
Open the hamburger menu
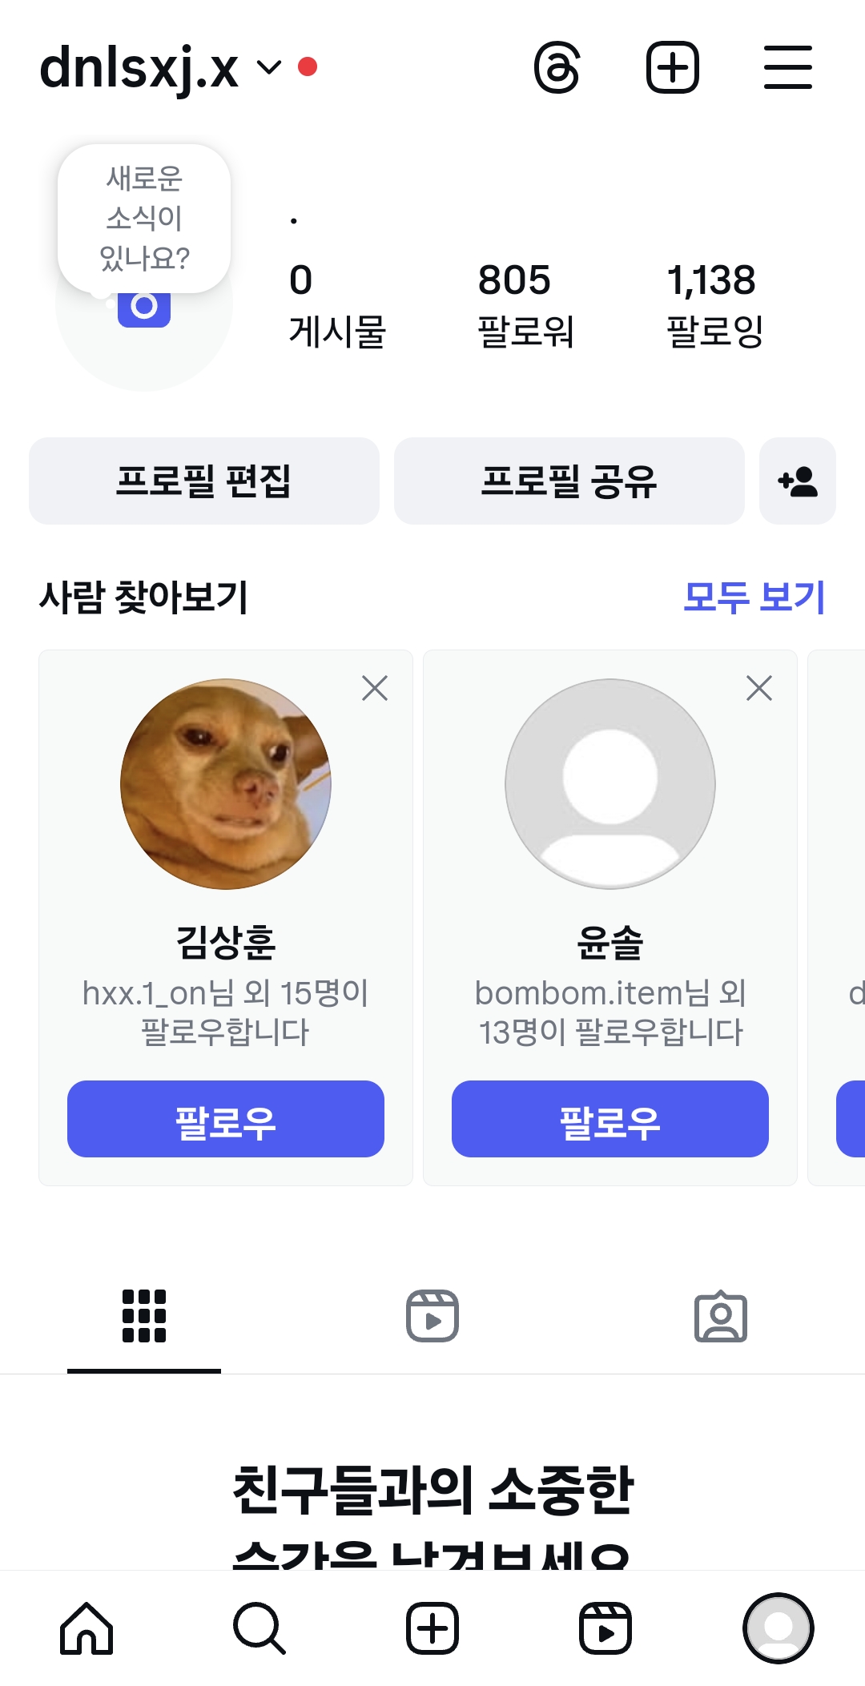(x=787, y=68)
